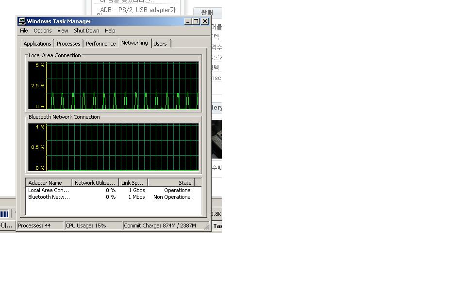Screen dimensions: 466x291
Task: Open the View menu
Action: coord(63,31)
